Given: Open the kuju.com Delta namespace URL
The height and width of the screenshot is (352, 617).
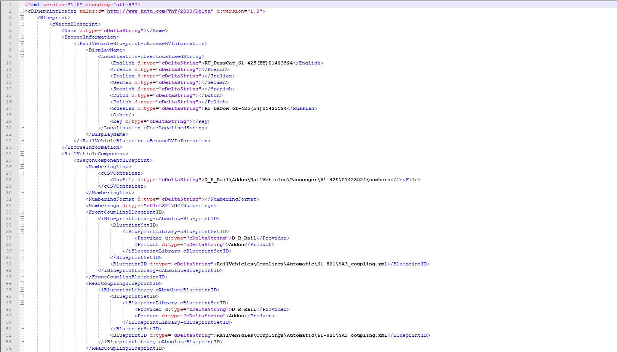Looking at the screenshot, I should click(x=159, y=11).
